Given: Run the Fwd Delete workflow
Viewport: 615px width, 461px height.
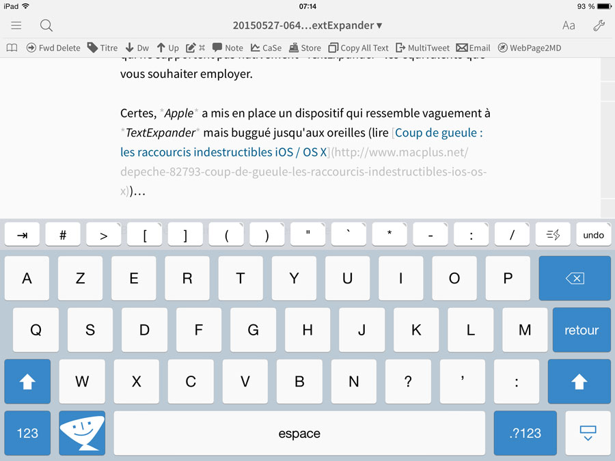Looking at the screenshot, I should [x=53, y=48].
